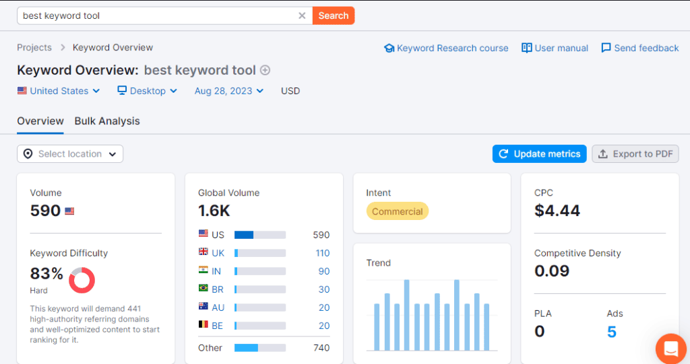Screen dimensions: 690x364
Task: Click the UK flag icon
Action: click(x=203, y=252)
